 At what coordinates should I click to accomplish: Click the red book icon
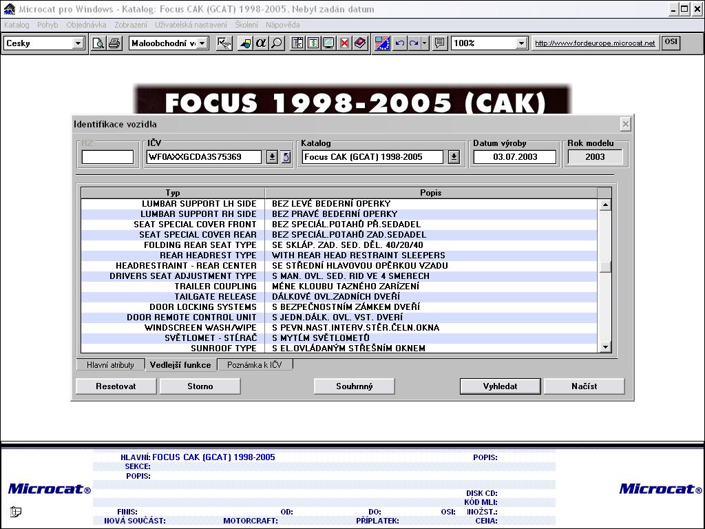[360, 43]
